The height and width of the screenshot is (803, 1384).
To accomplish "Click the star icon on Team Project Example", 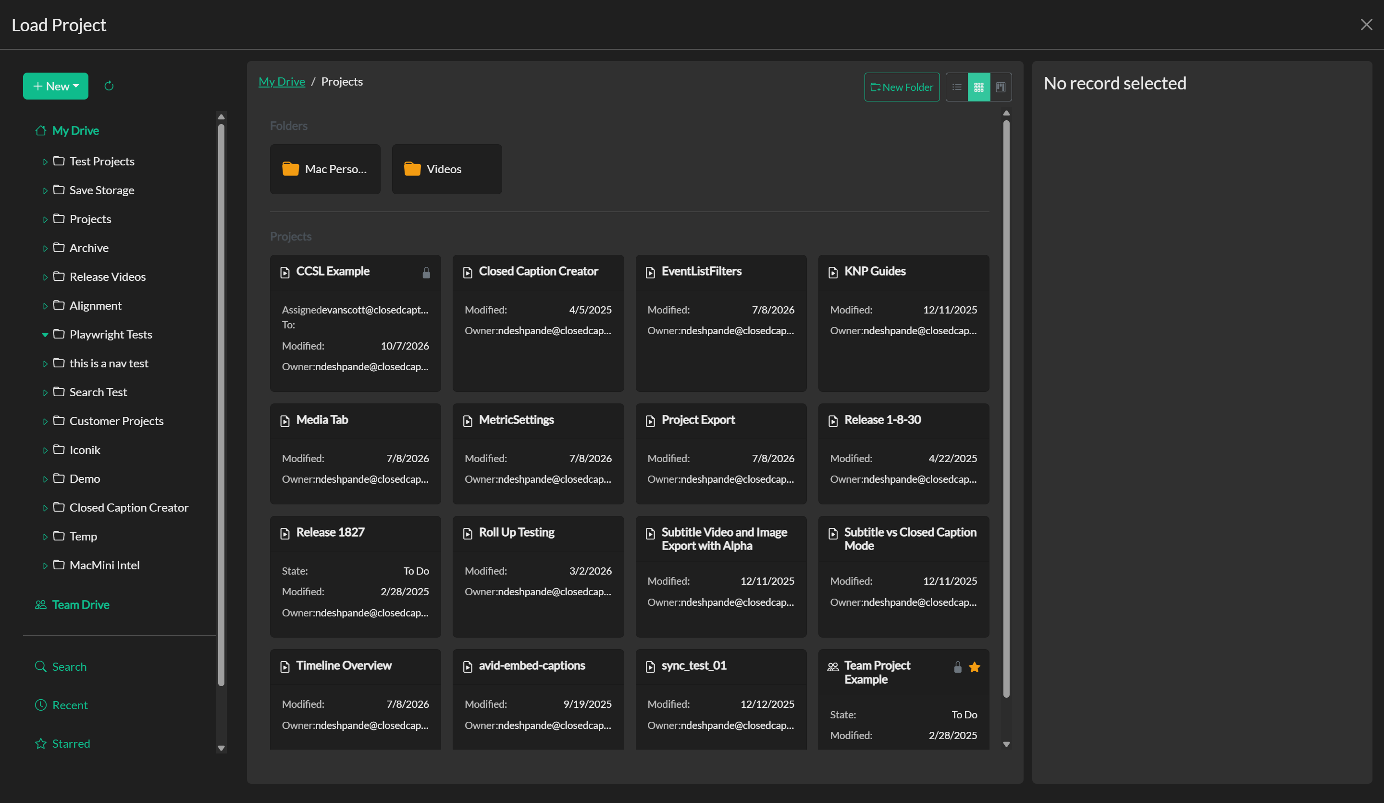I will coord(974,667).
